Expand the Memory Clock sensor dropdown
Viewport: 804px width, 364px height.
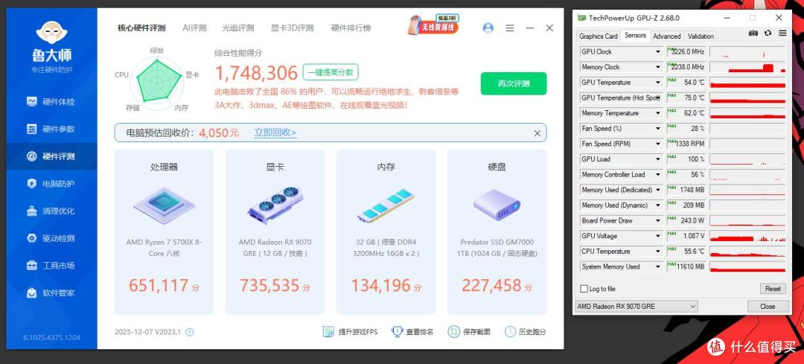(x=658, y=67)
